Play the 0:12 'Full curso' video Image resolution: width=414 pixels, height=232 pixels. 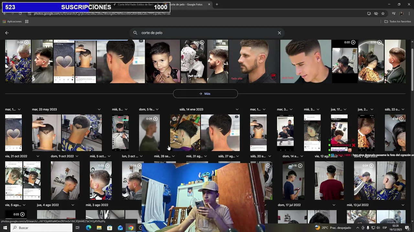click(193, 62)
